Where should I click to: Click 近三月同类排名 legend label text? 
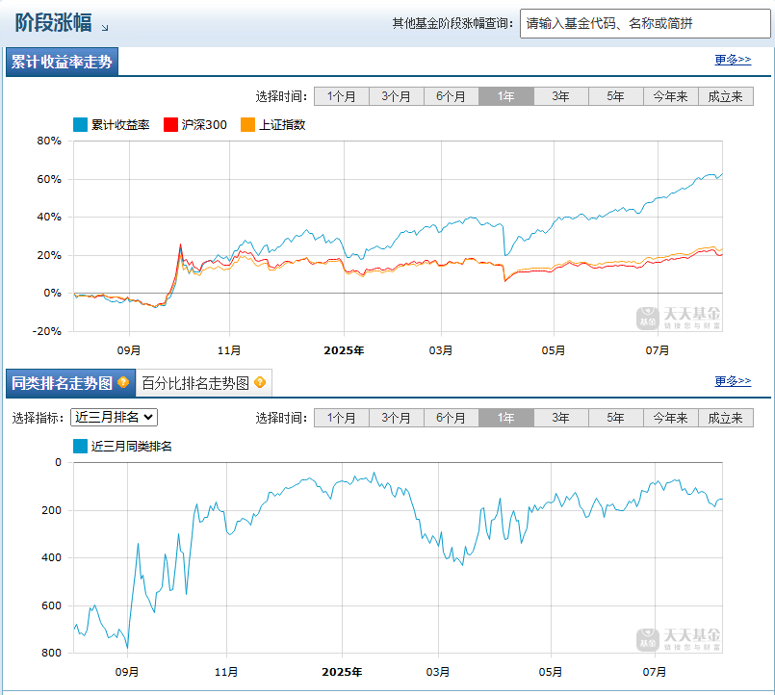[x=132, y=447]
